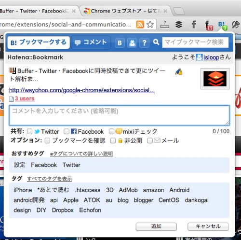Click すべてのタグを表示 link
The height and width of the screenshot is (240, 241).
pos(50,179)
